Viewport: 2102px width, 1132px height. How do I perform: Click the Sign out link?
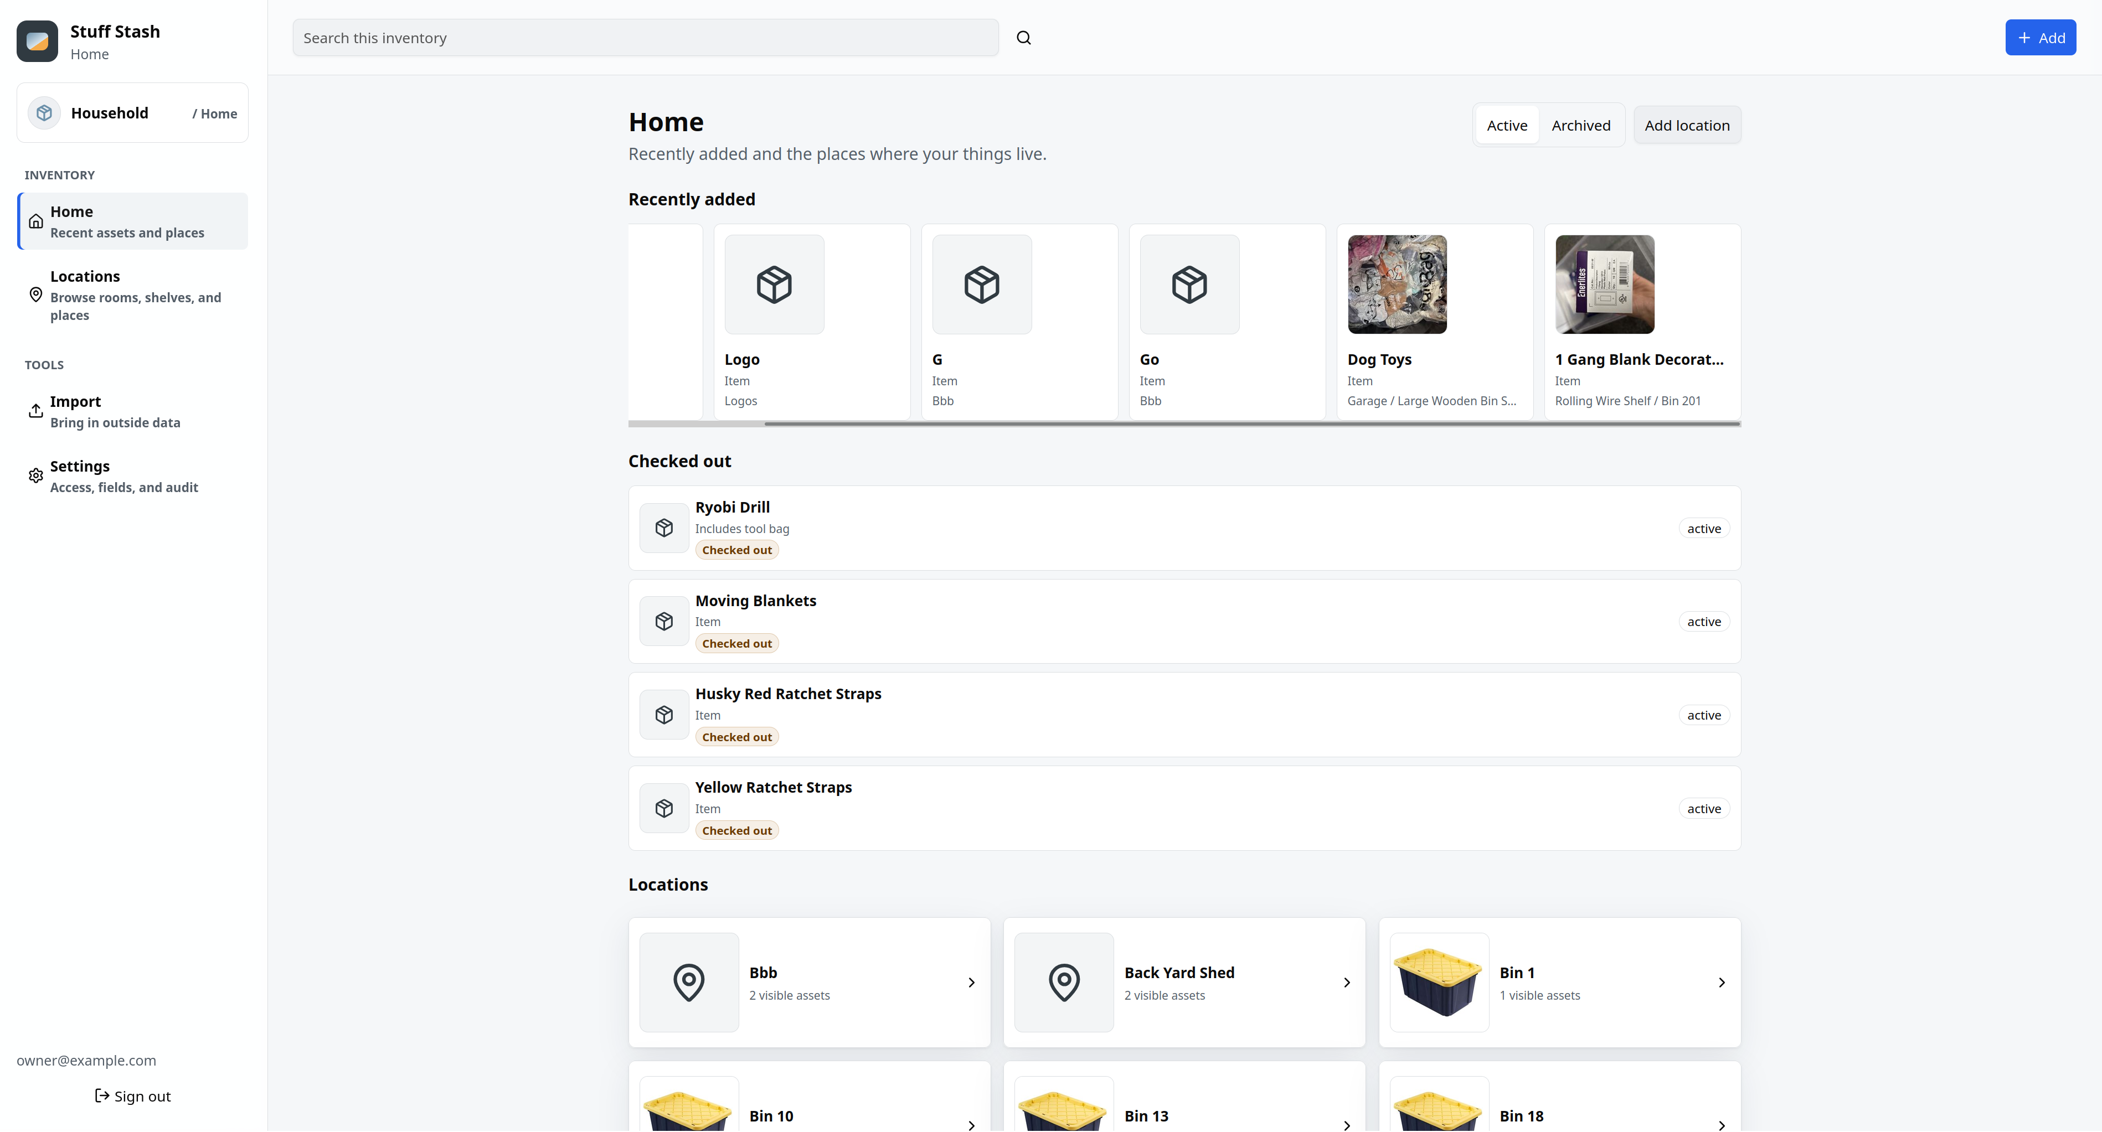[132, 1095]
